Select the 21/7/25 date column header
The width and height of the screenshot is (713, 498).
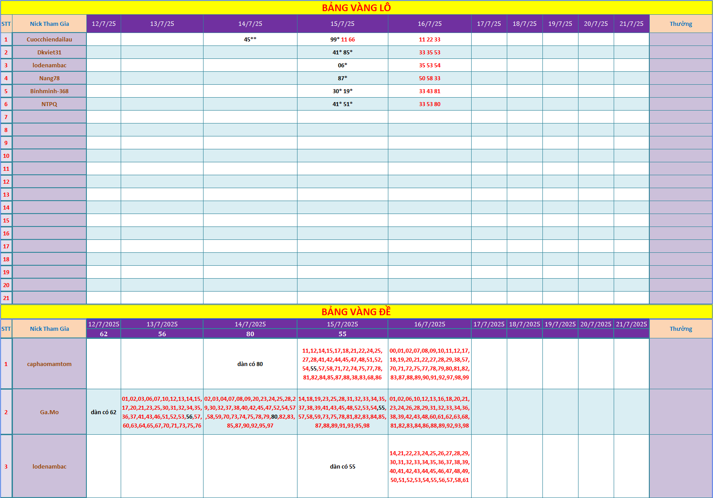coord(632,24)
